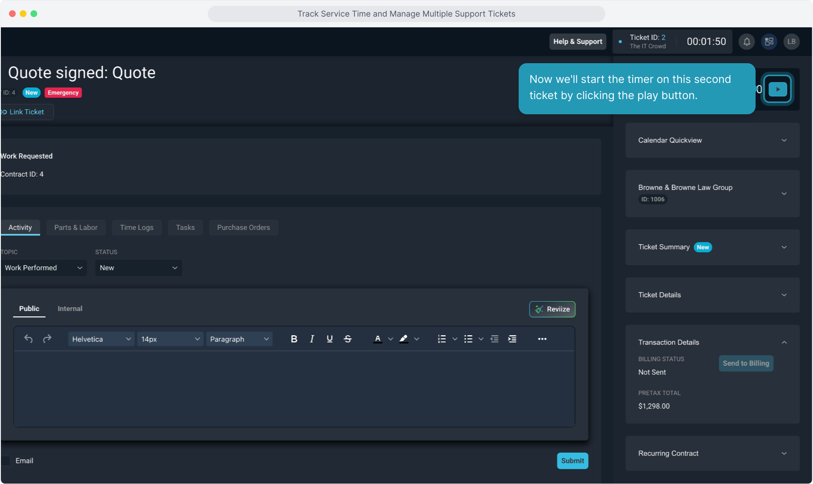The width and height of the screenshot is (813, 484).
Task: Apply bold formatting in the editor
Action: click(294, 339)
